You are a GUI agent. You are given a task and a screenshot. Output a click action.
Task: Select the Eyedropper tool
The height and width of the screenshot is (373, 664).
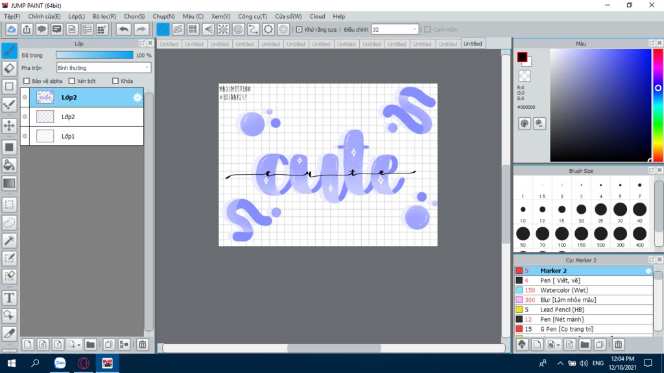point(9,333)
